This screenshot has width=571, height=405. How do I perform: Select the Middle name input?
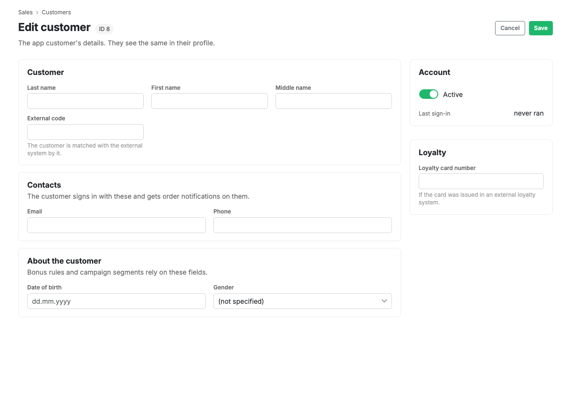click(x=334, y=101)
